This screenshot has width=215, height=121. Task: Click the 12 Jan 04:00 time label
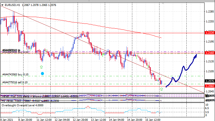coord(62,120)
